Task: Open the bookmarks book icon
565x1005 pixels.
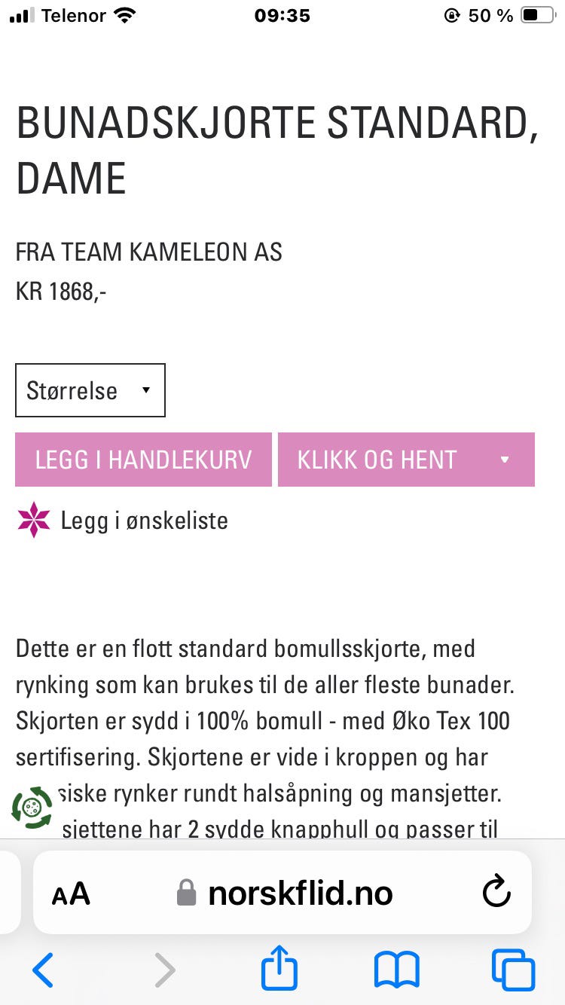Action: (396, 970)
